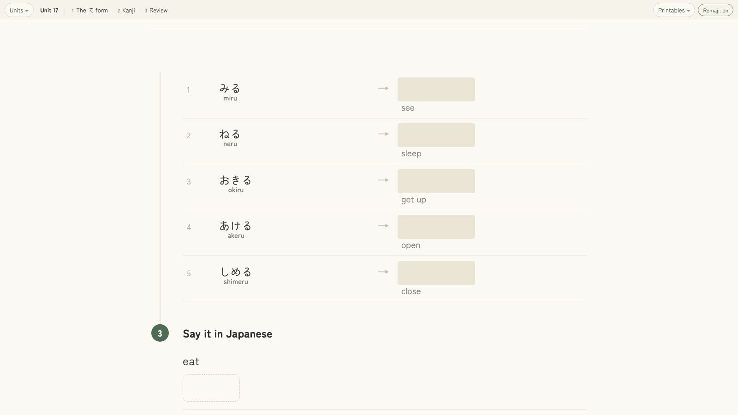Select the word おきる
Screen dimensions: 738x415
pyautogui.click(x=236, y=180)
